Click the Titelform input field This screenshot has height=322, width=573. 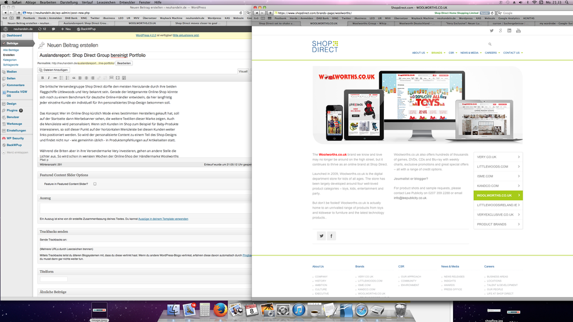coord(54,279)
